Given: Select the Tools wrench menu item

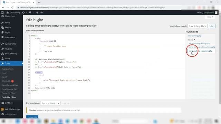Looking at the screenshot, I should pyautogui.click(x=11, y=63).
